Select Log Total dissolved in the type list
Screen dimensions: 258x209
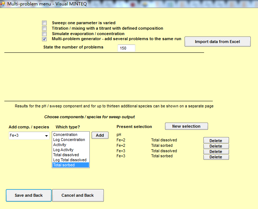(71, 160)
